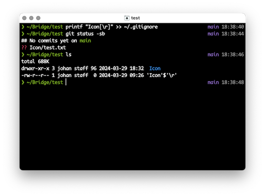Click the folder proxy icon in title bar

[x=127, y=18]
